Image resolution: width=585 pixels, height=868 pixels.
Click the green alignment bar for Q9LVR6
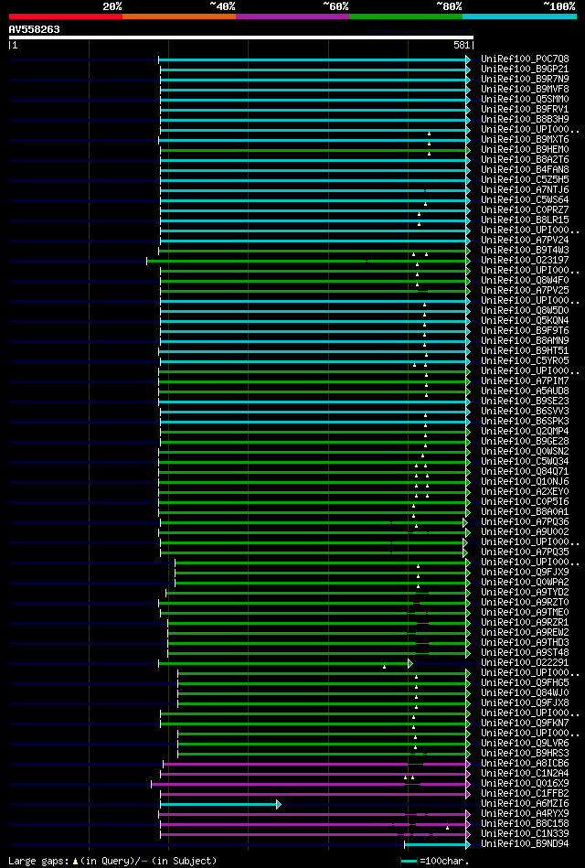click(322, 744)
